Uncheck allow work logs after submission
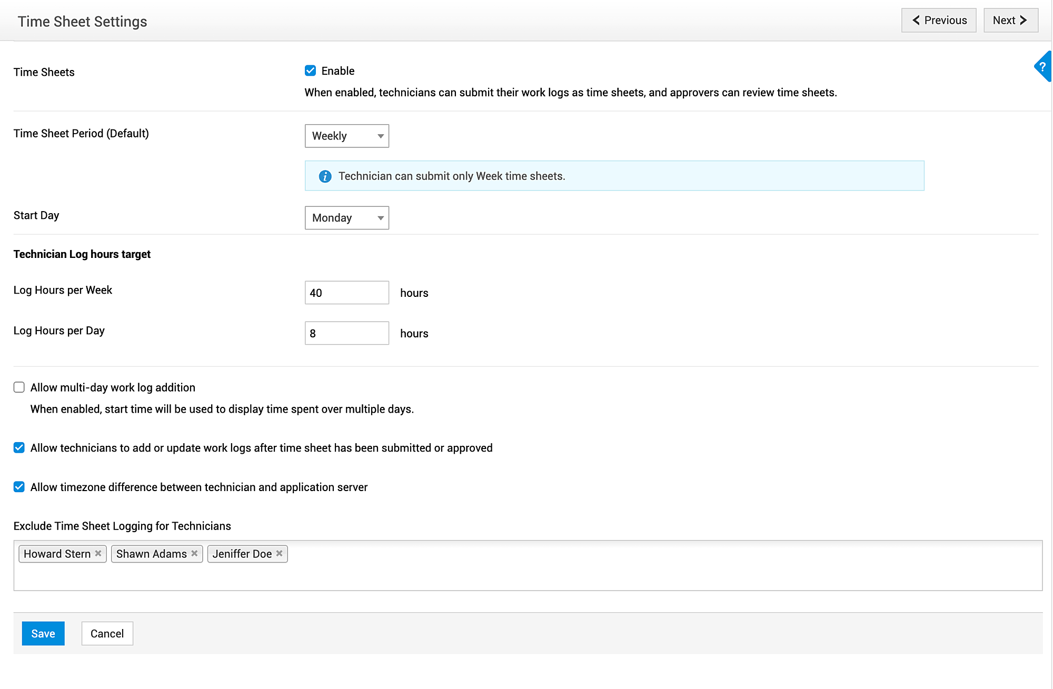 click(19, 448)
